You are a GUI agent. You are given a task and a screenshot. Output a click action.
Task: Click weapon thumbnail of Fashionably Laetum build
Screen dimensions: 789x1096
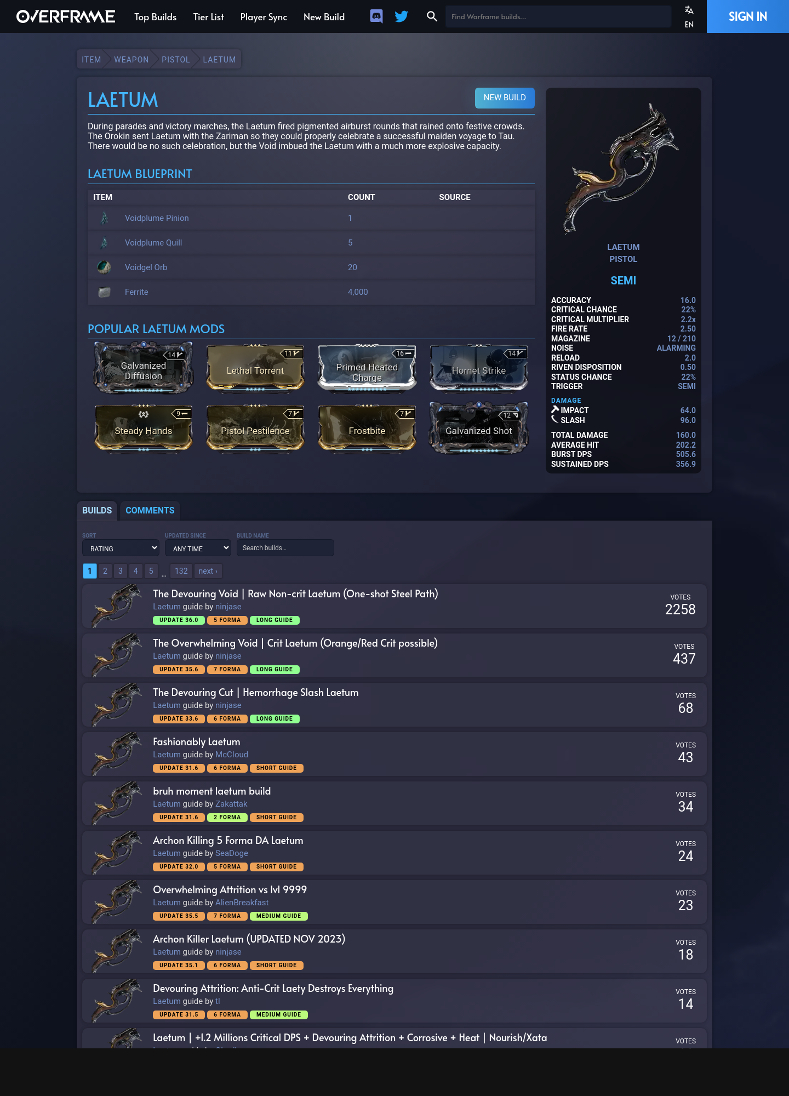pyautogui.click(x=116, y=754)
